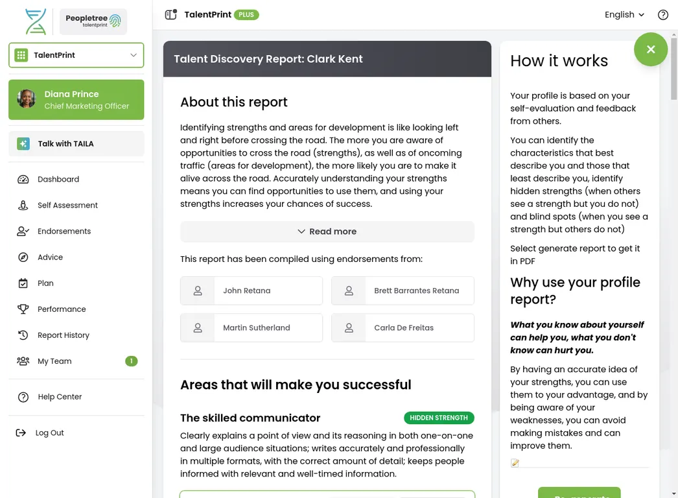Image resolution: width=678 pixels, height=498 pixels.
Task: Select endorser Martin Sutherland
Action: pos(251,328)
